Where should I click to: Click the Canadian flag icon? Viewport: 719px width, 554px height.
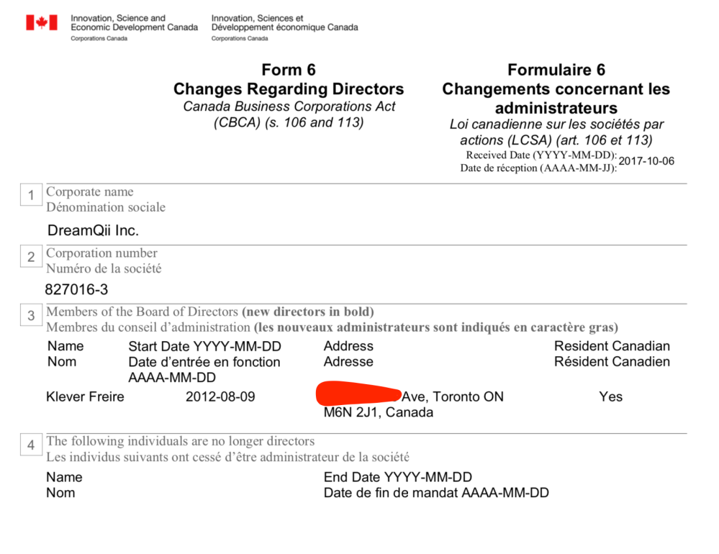tap(41, 22)
